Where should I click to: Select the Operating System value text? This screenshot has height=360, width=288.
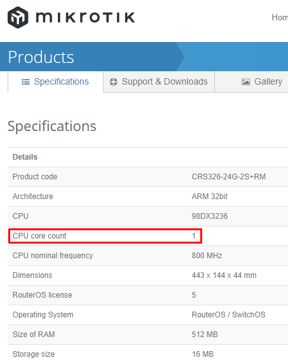[228, 315]
